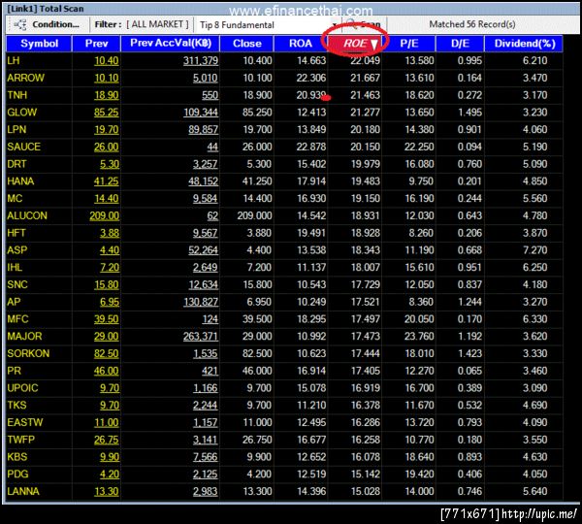Click HANA P/E value 9.750
Image resolution: width=582 pixels, height=524 pixels.
point(421,181)
